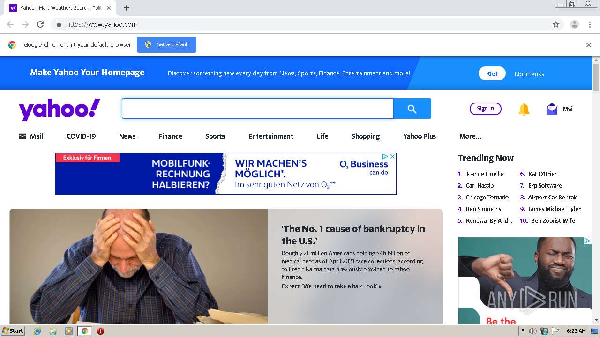Open trending topic Chicago Tornado

click(x=487, y=197)
